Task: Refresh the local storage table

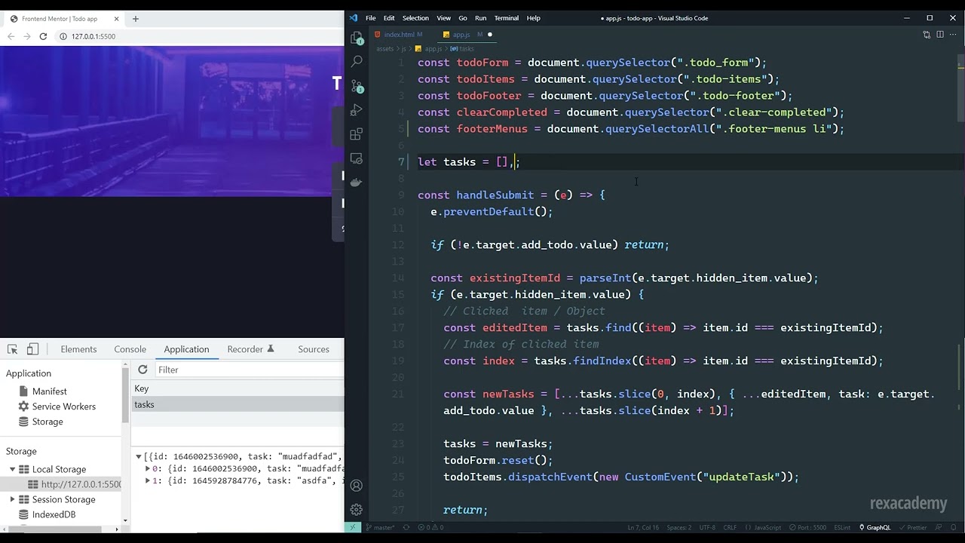Action: click(142, 370)
